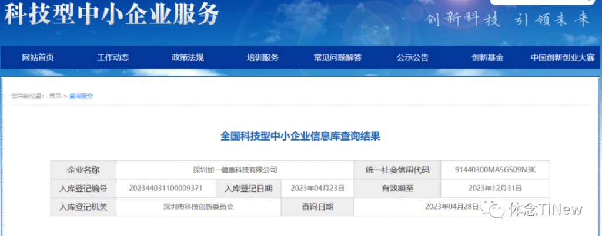Select the query date 2023年04月28日
This screenshot has height=236, width=602.
pos(452,207)
